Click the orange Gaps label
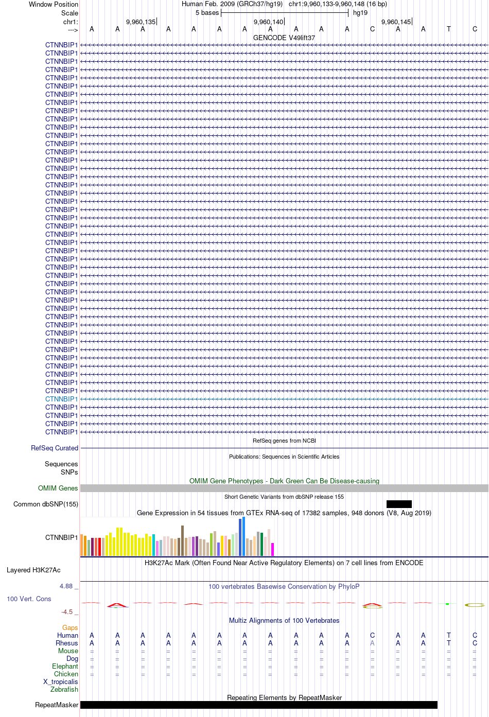The width and height of the screenshot is (489, 717). 70,627
